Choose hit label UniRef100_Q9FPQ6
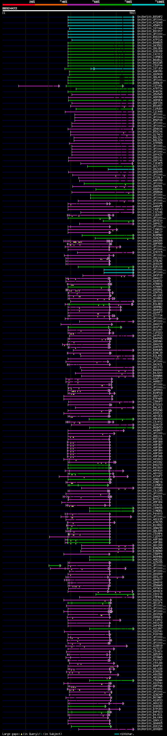Screen dimensions: 167x736 150,686
